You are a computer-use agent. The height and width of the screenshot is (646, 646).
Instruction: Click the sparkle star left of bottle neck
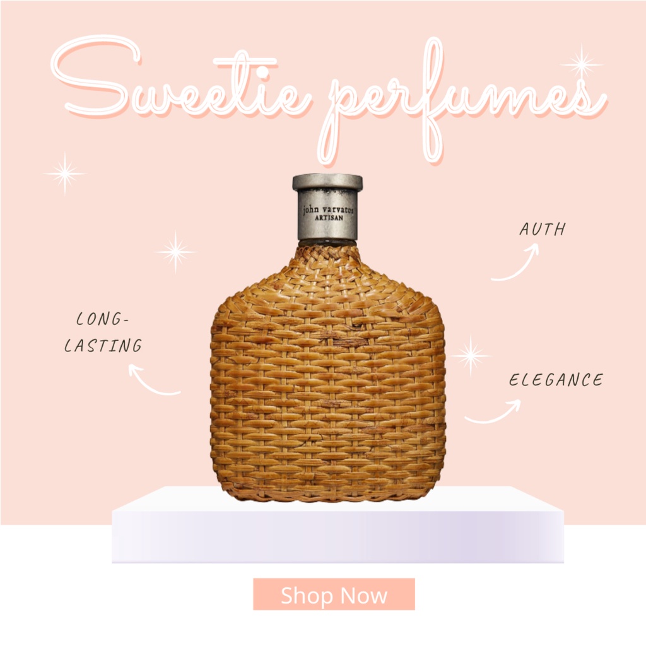pyautogui.click(x=175, y=251)
